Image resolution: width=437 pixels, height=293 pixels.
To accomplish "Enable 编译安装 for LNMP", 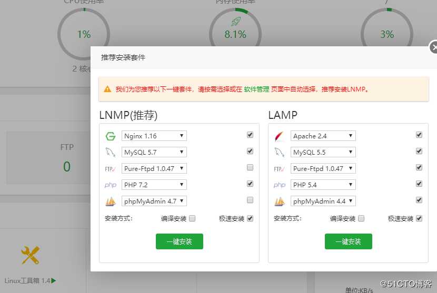I will pyautogui.click(x=192, y=218).
